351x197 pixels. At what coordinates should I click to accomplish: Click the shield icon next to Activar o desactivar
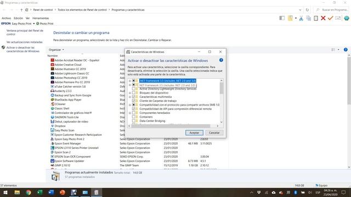[3, 48]
